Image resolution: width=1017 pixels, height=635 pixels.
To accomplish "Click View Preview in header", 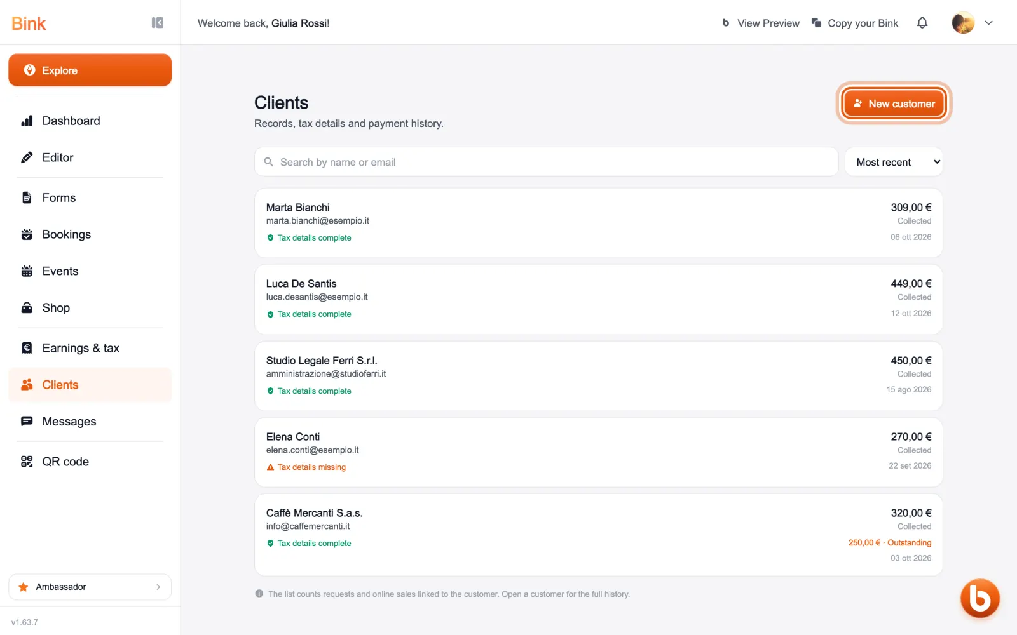I will pos(761,23).
